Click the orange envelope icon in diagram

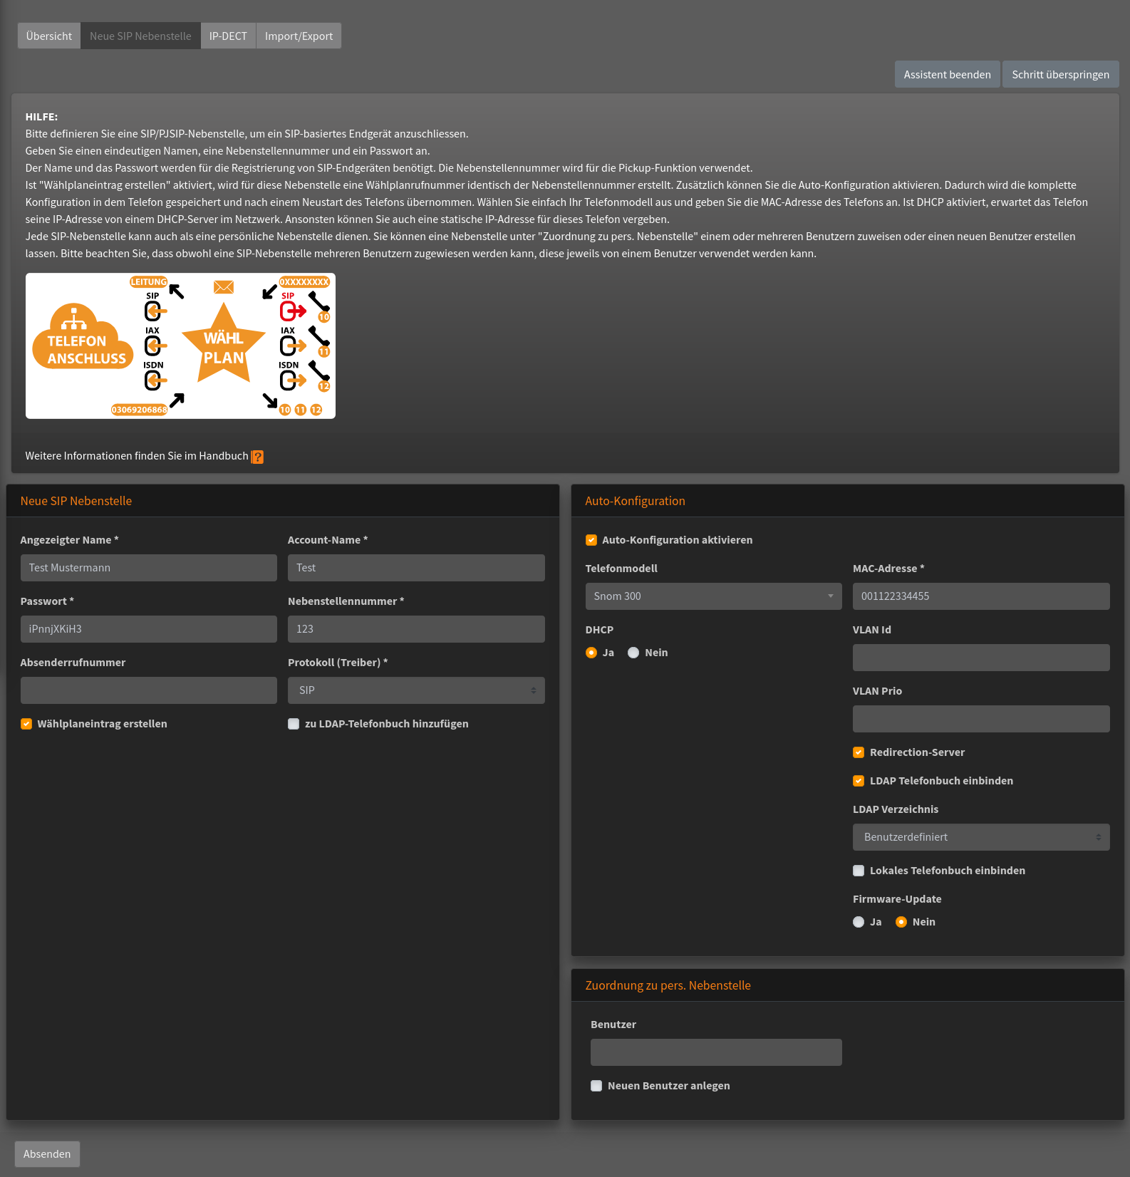coord(224,287)
